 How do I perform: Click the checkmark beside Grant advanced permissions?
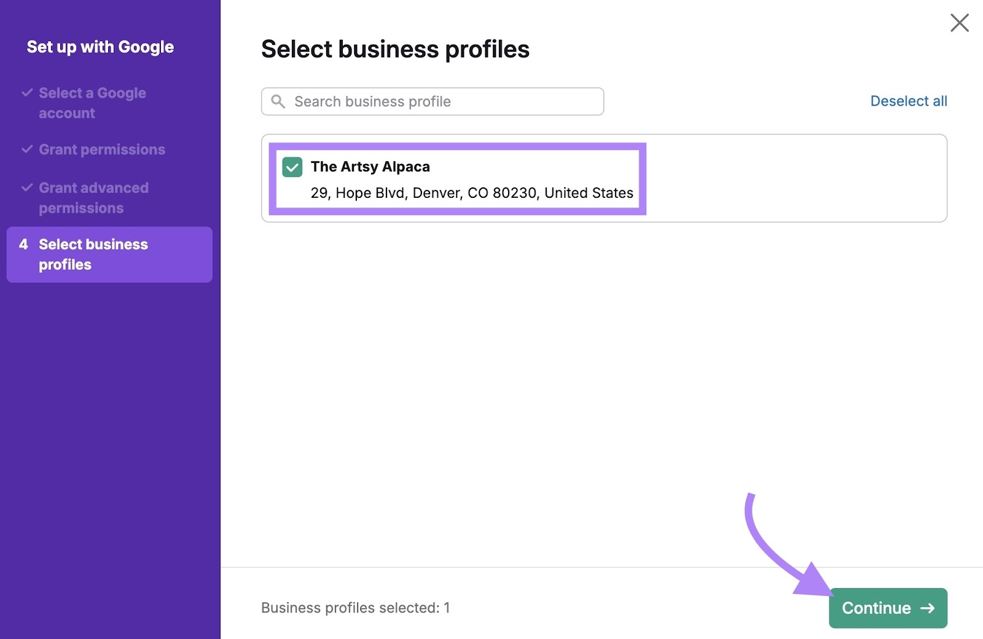click(x=27, y=187)
